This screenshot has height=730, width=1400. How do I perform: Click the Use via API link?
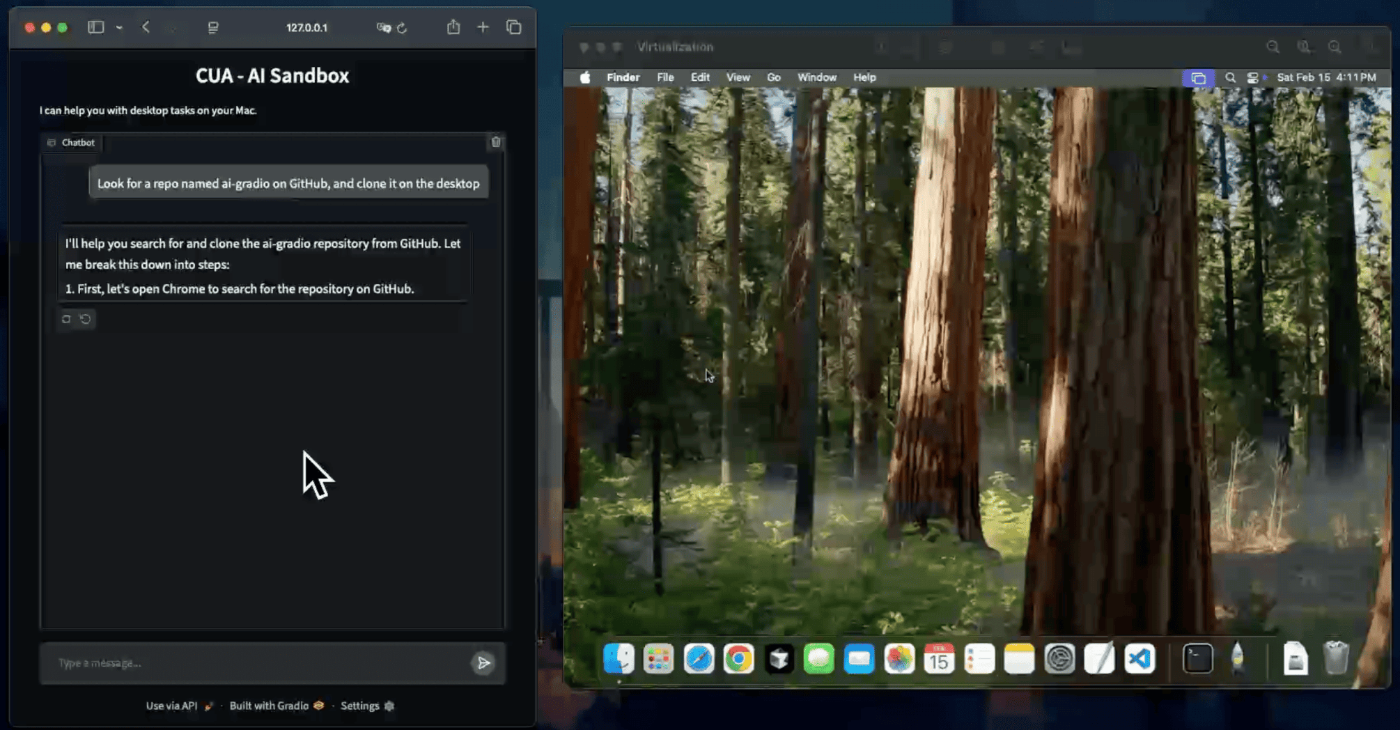[179, 706]
